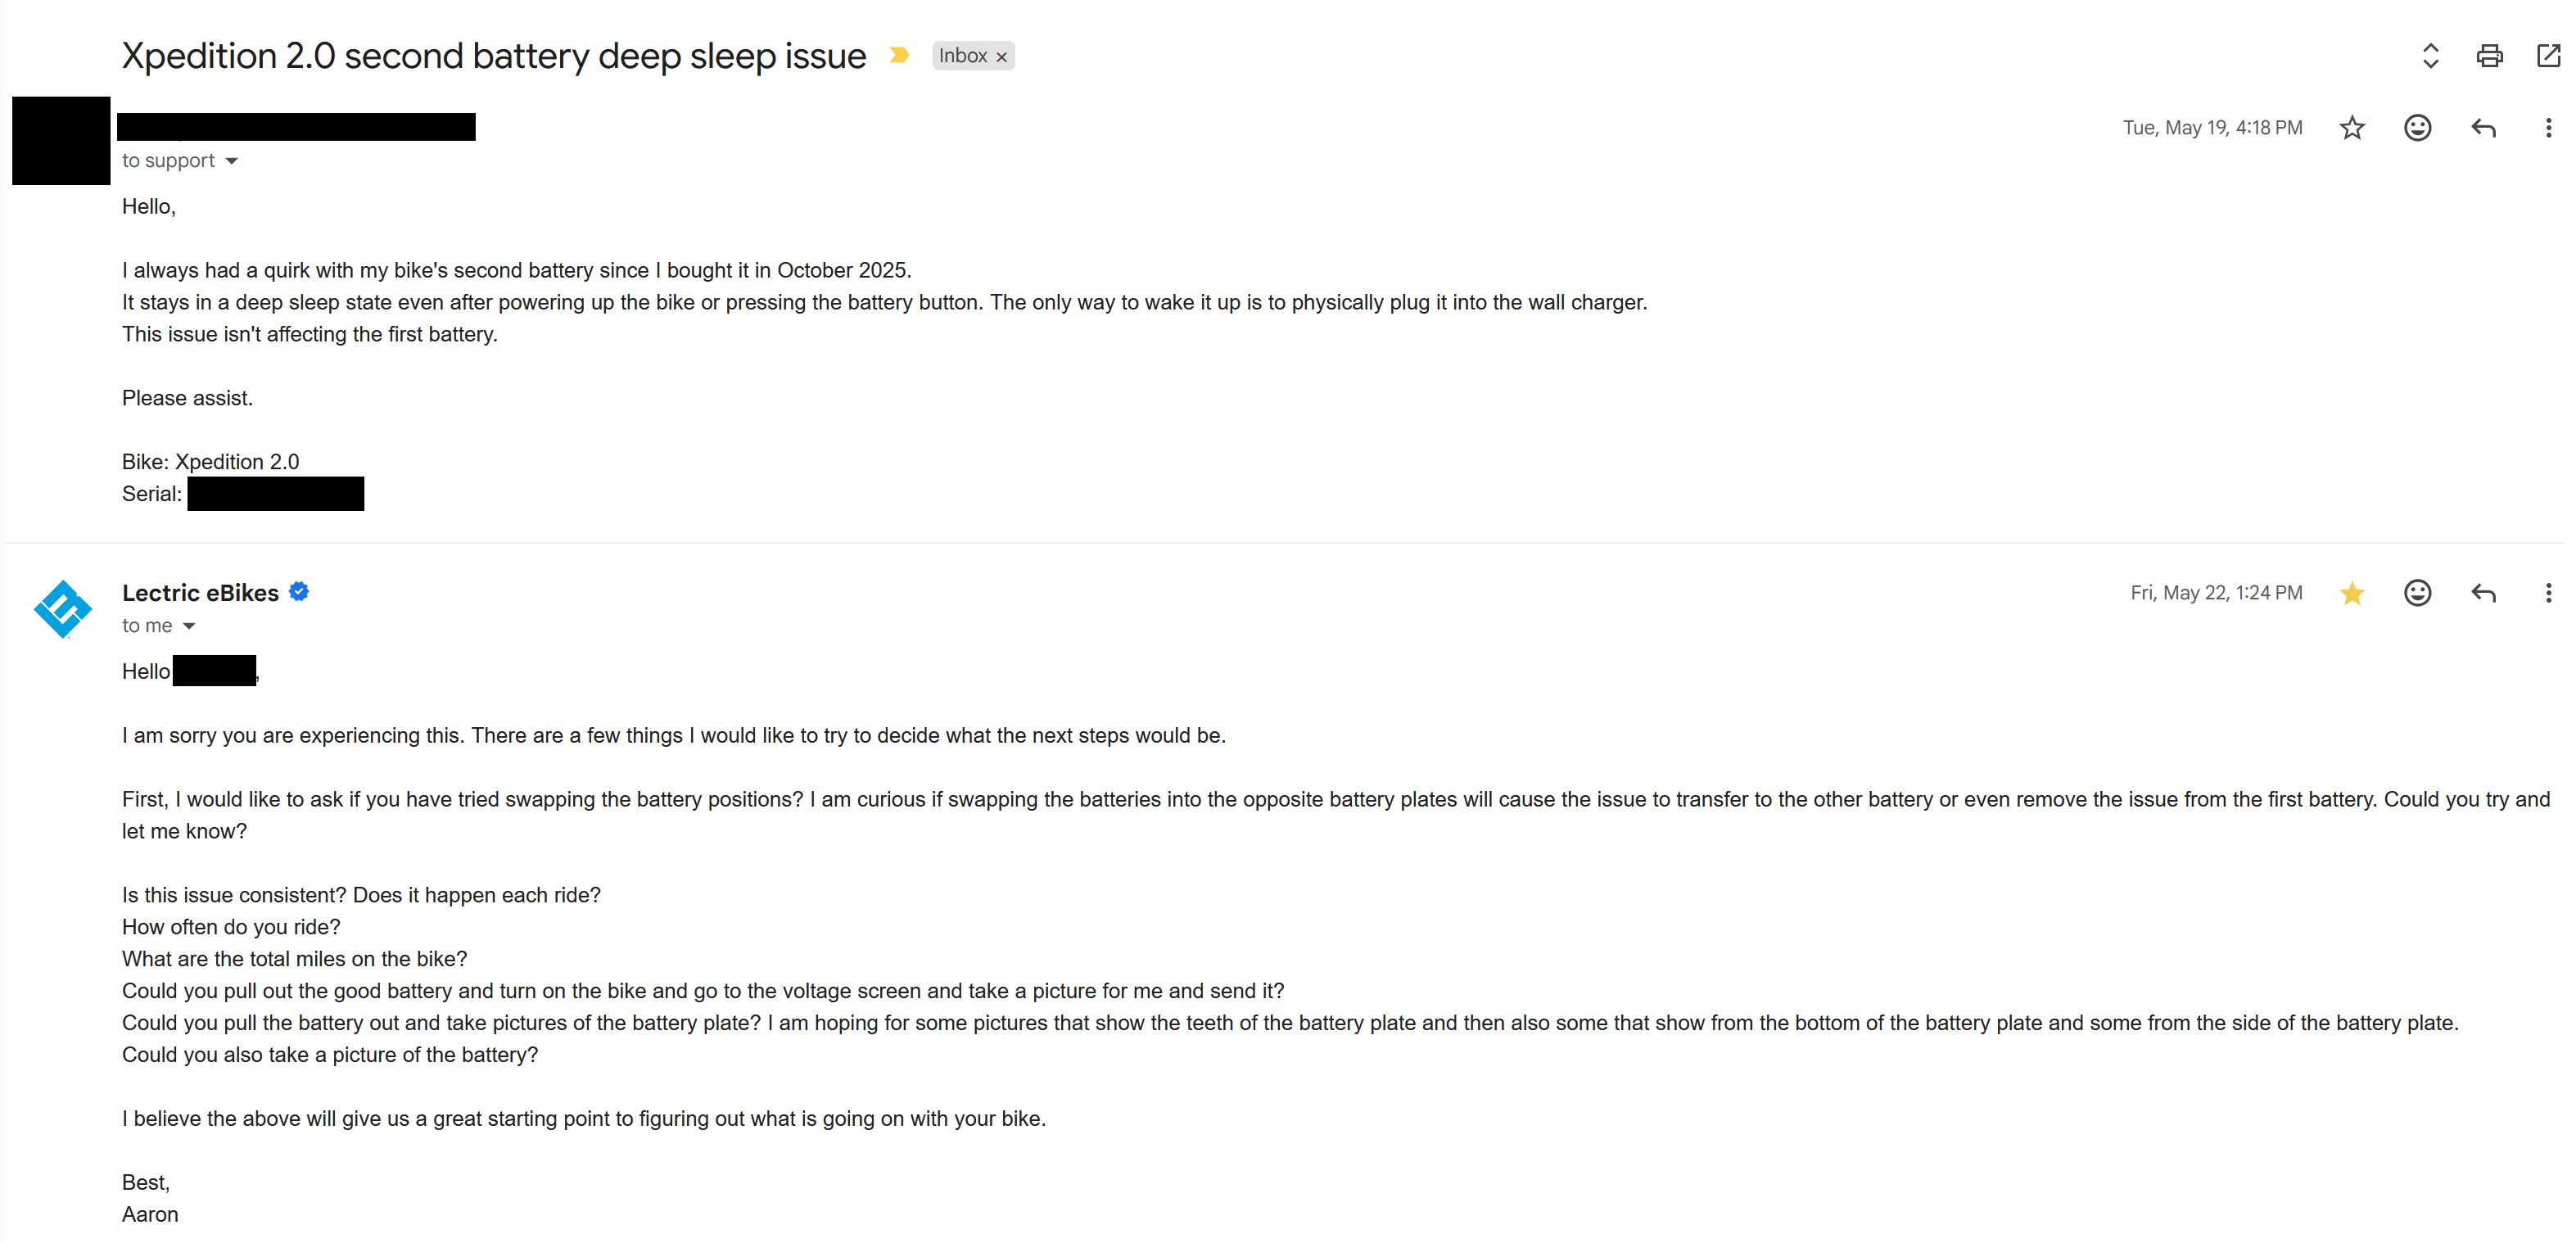Click the Lectric eBikes sender name
The height and width of the screenshot is (1243, 2576).
(x=200, y=593)
